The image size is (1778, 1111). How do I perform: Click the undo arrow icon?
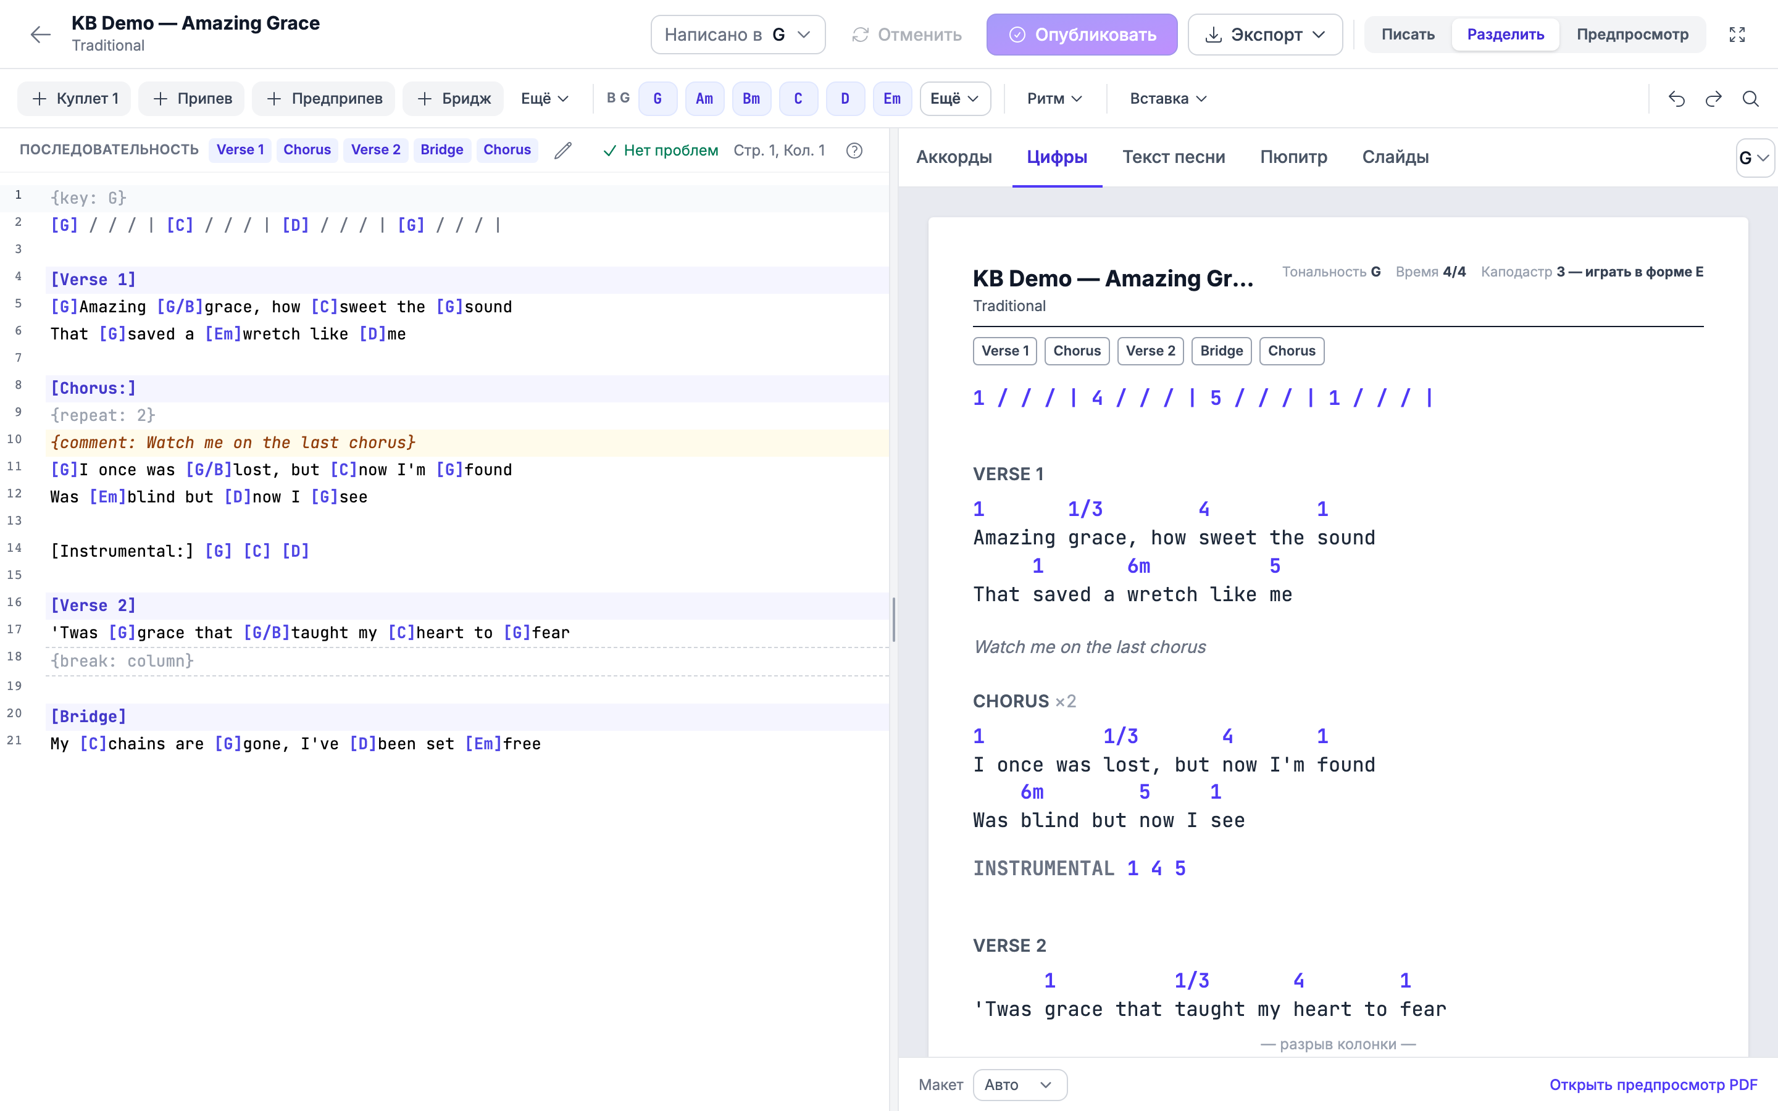tap(1676, 99)
